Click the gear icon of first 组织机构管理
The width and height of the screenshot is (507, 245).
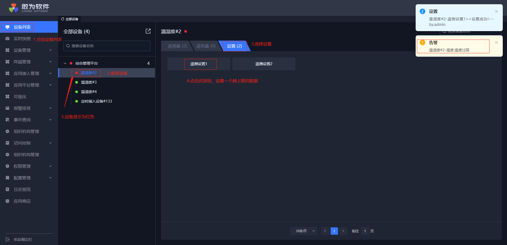coord(7,131)
